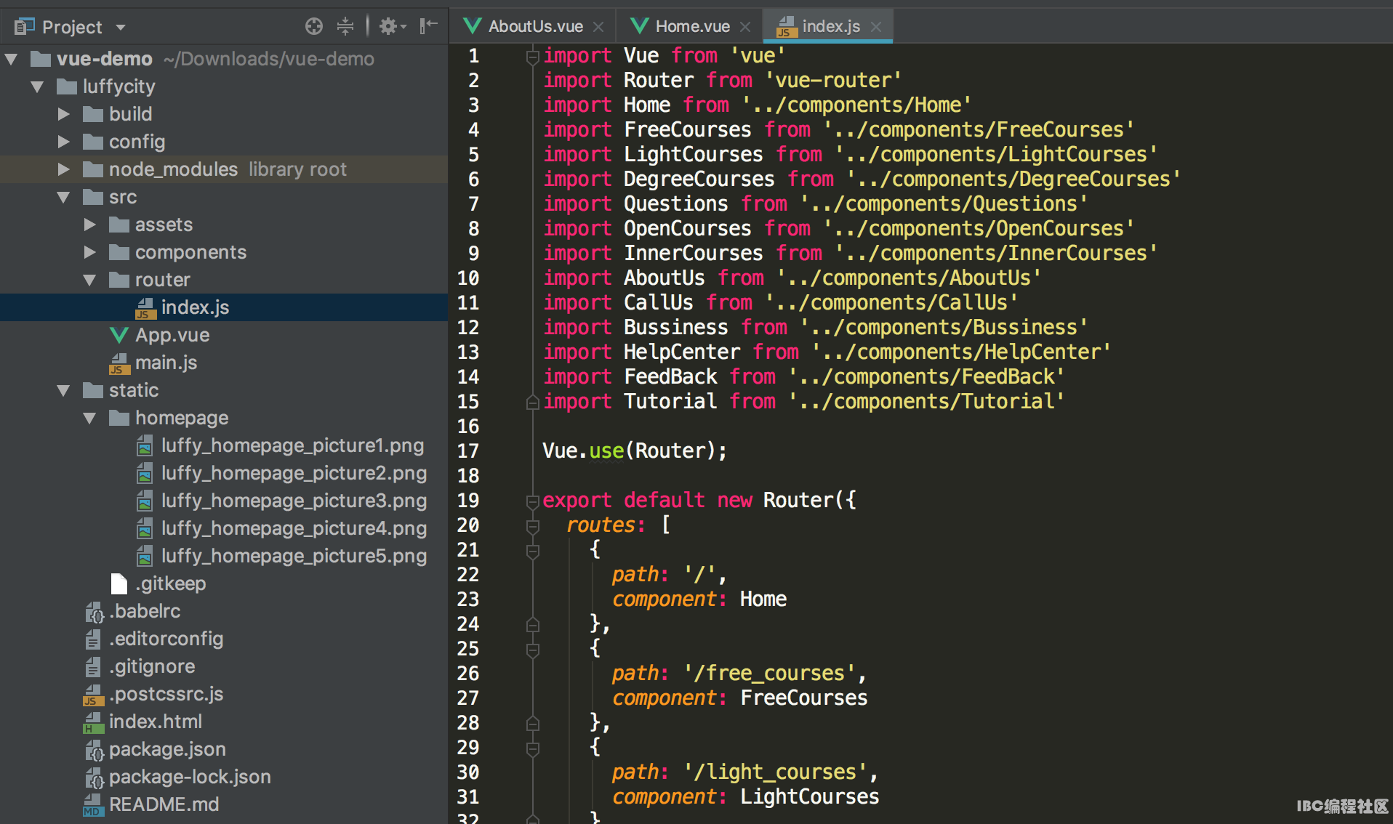Switch to the AboutUs.vue tab
The image size is (1393, 824).
[534, 27]
